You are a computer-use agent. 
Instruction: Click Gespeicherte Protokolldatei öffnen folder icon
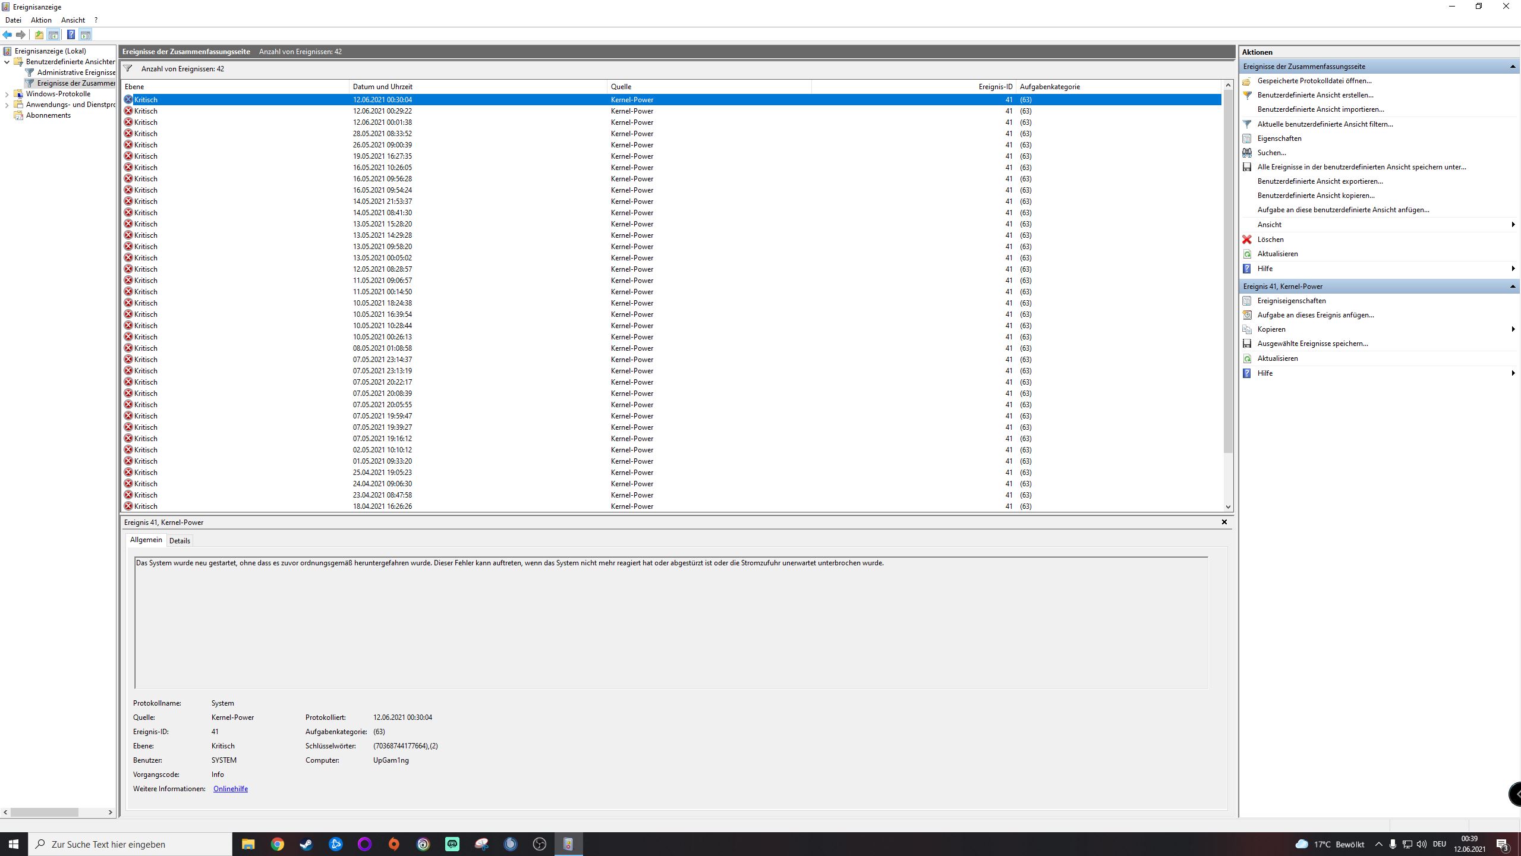tap(1247, 81)
